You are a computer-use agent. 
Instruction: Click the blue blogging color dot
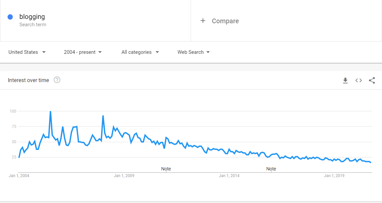point(10,17)
